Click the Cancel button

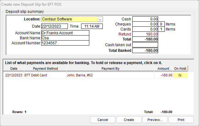coord(103,120)
